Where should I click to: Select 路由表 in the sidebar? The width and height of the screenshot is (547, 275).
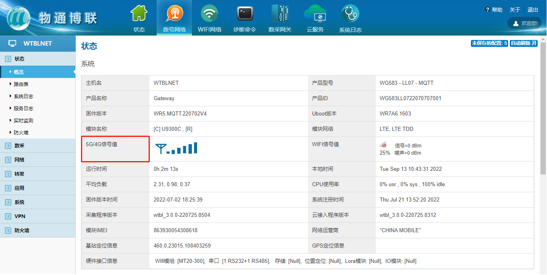(x=21, y=84)
